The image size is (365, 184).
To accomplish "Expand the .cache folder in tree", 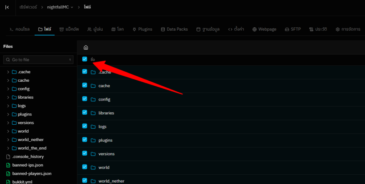I will 8,72.
